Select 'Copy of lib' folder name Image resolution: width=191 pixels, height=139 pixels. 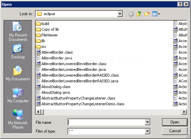coord(50,29)
